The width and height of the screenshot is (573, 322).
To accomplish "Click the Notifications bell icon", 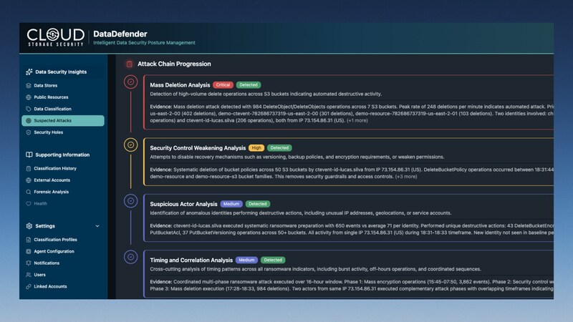I will coord(28,263).
